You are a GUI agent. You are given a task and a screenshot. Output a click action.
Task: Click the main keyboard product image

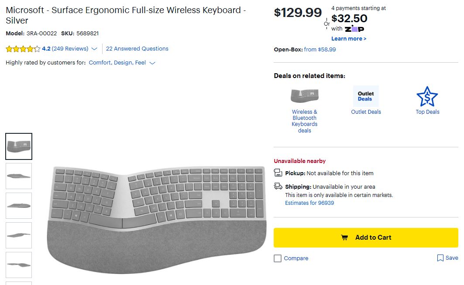[x=157, y=218]
